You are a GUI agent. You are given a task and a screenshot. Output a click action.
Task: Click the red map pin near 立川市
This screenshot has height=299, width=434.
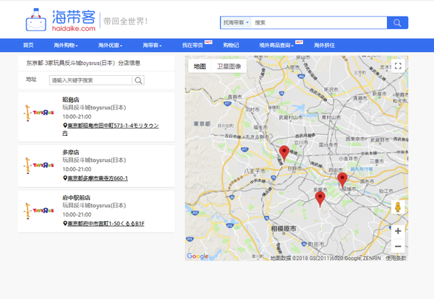[x=284, y=153]
